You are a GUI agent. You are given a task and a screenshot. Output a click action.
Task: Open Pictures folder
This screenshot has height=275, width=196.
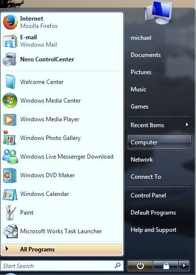tap(141, 72)
